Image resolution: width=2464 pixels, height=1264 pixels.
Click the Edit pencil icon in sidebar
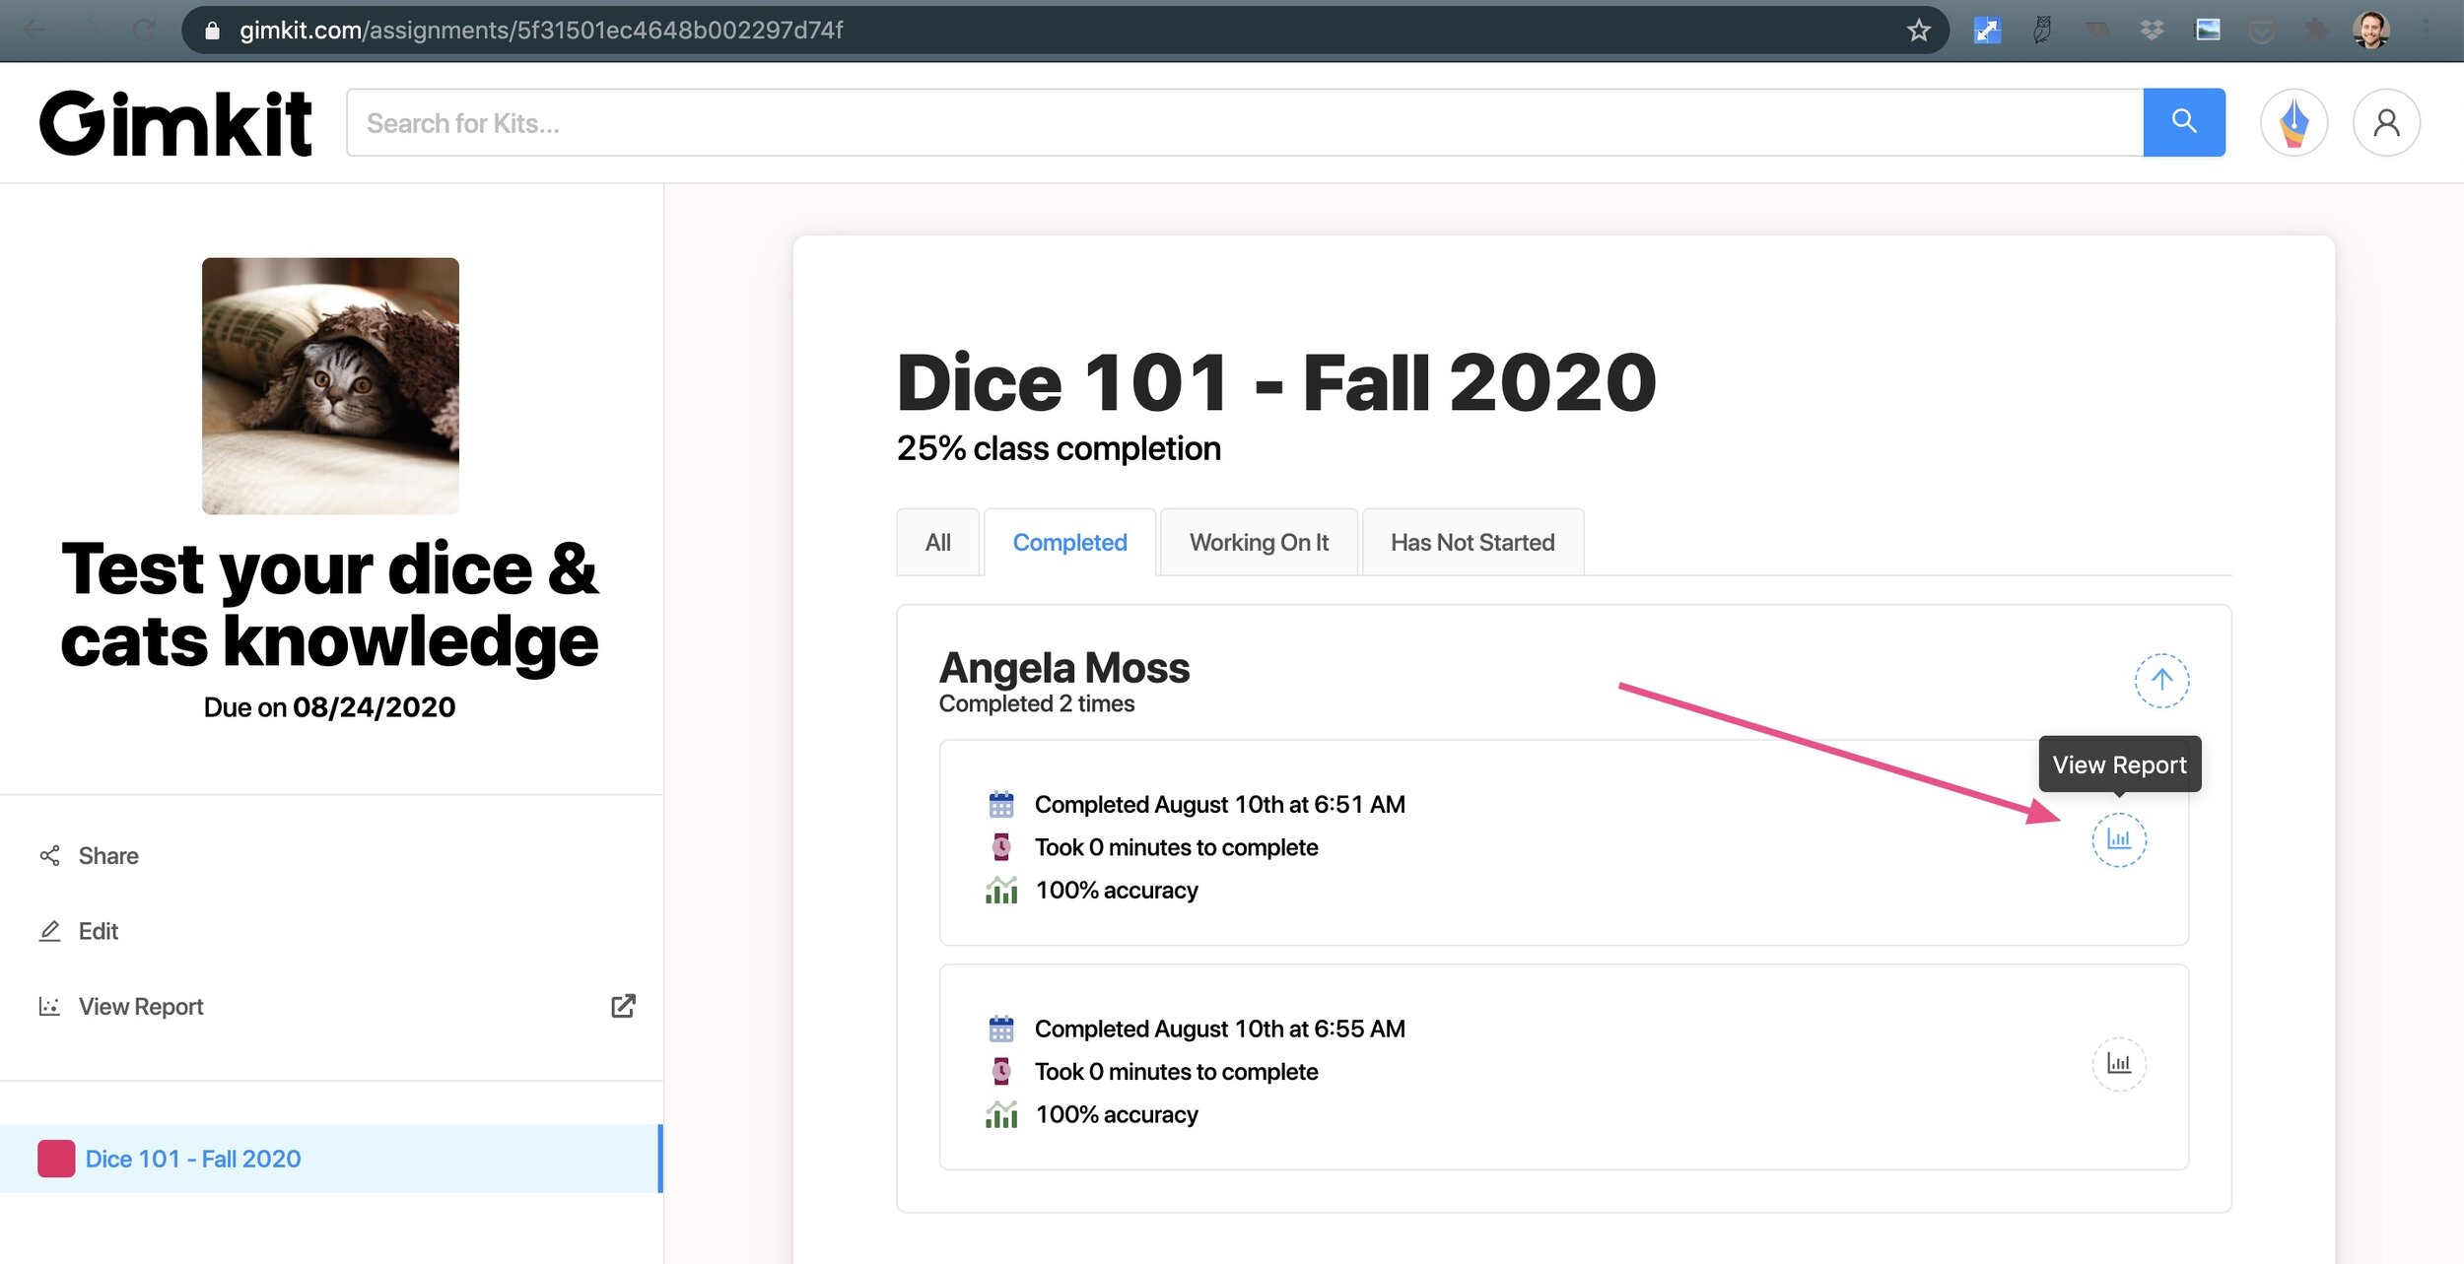[x=50, y=929]
